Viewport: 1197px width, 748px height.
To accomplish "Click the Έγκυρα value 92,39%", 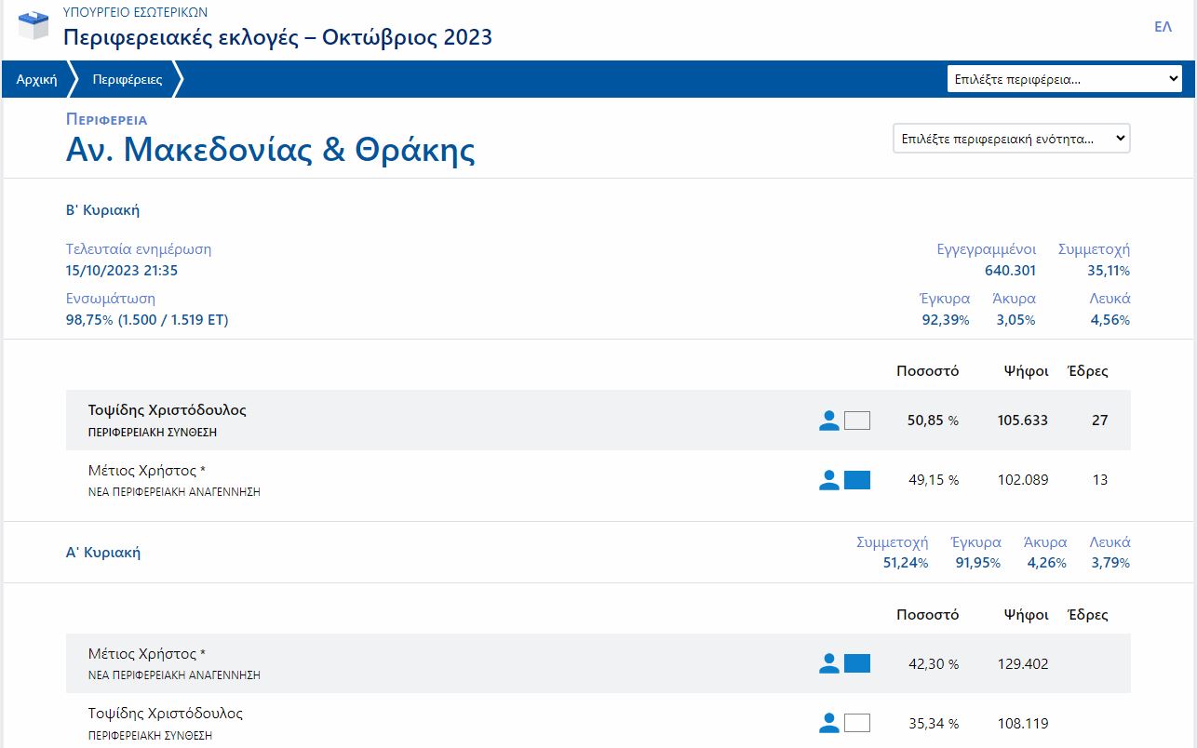I will pos(946,320).
